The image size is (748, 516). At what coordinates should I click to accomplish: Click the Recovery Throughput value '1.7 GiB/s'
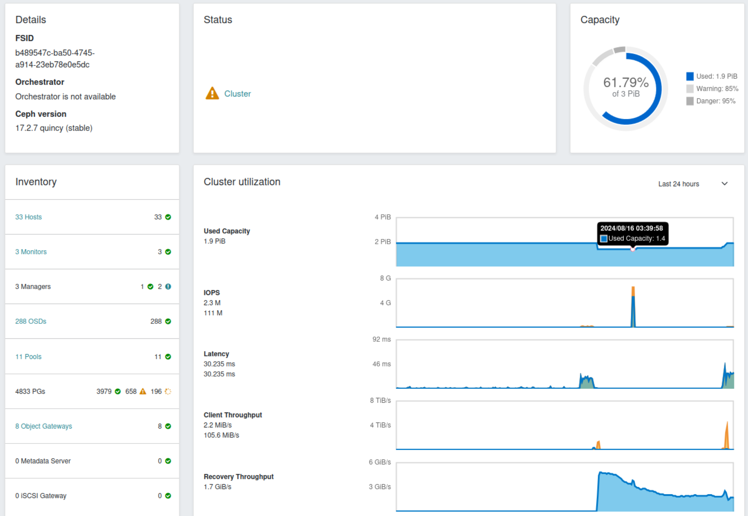tap(218, 486)
